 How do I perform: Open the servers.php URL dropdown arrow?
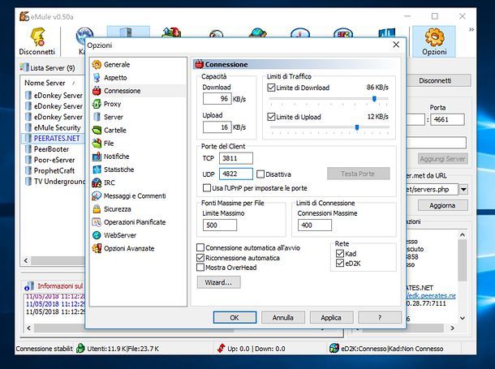(463, 190)
